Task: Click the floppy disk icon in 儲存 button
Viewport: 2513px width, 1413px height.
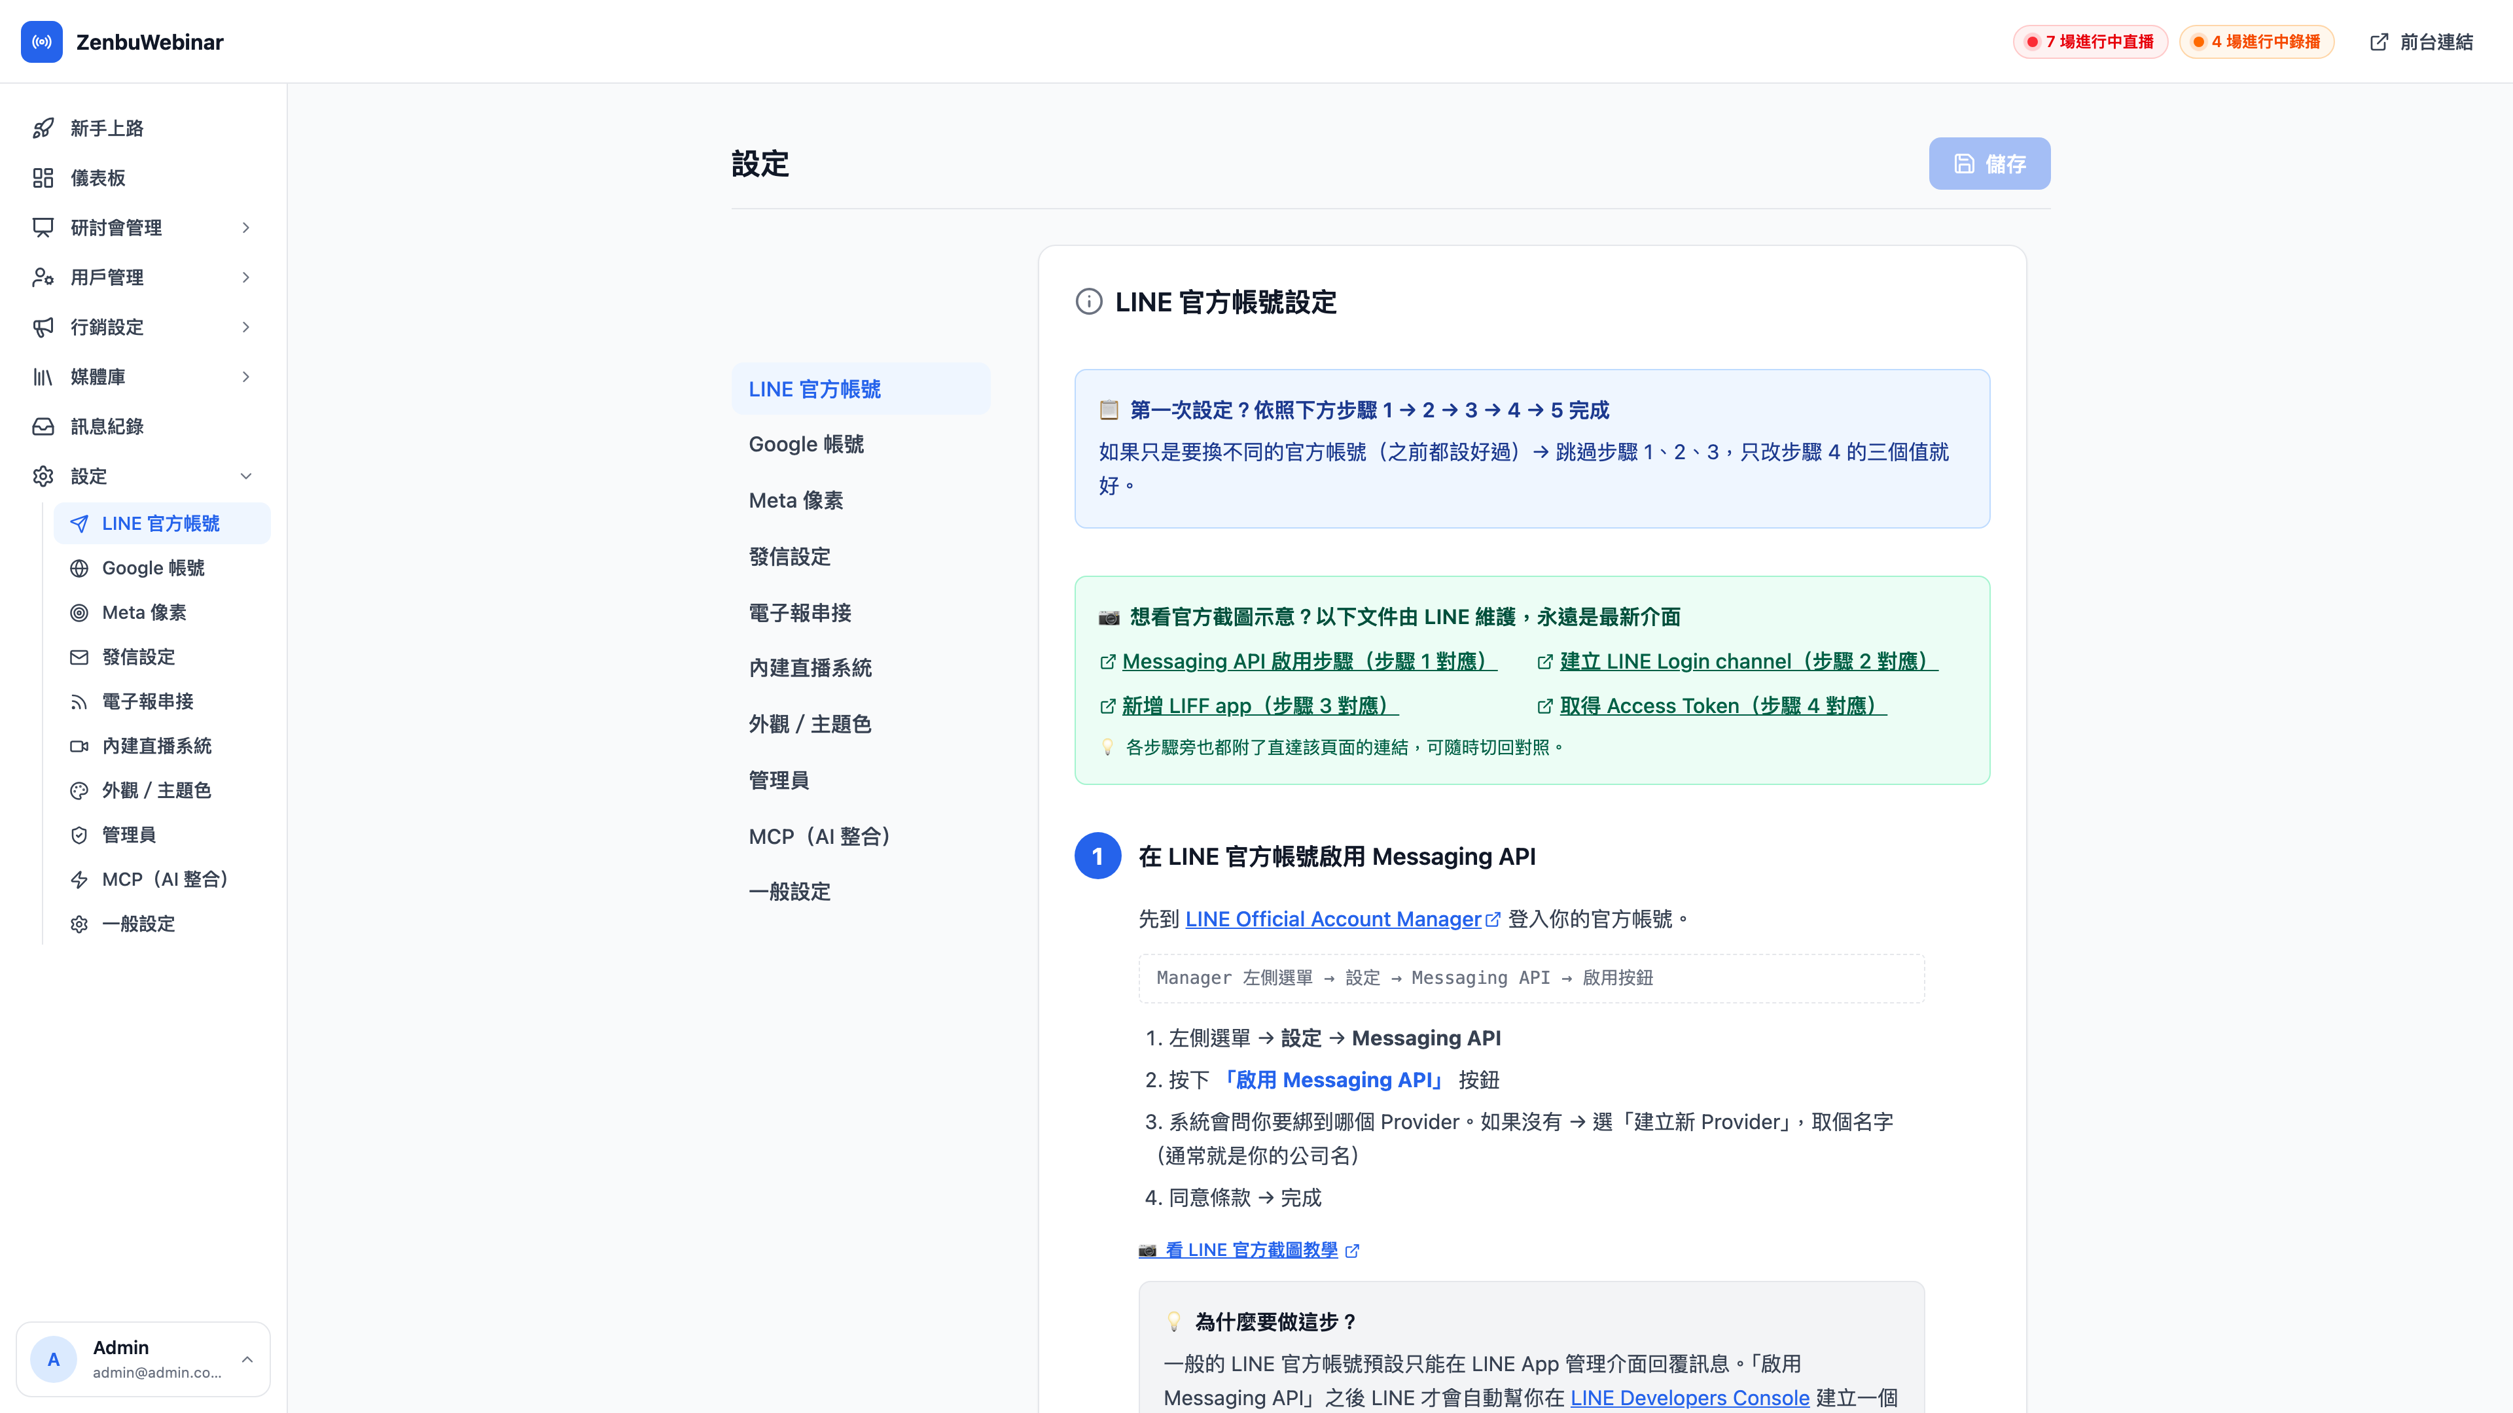Action: click(1965, 164)
